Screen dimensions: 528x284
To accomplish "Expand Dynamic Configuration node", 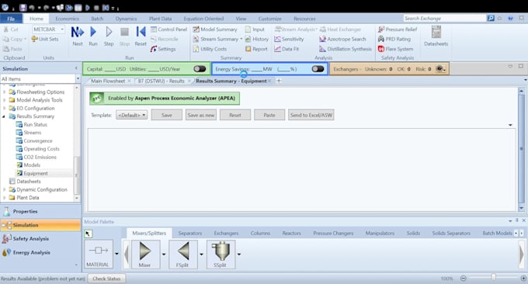I will [x=5, y=189].
